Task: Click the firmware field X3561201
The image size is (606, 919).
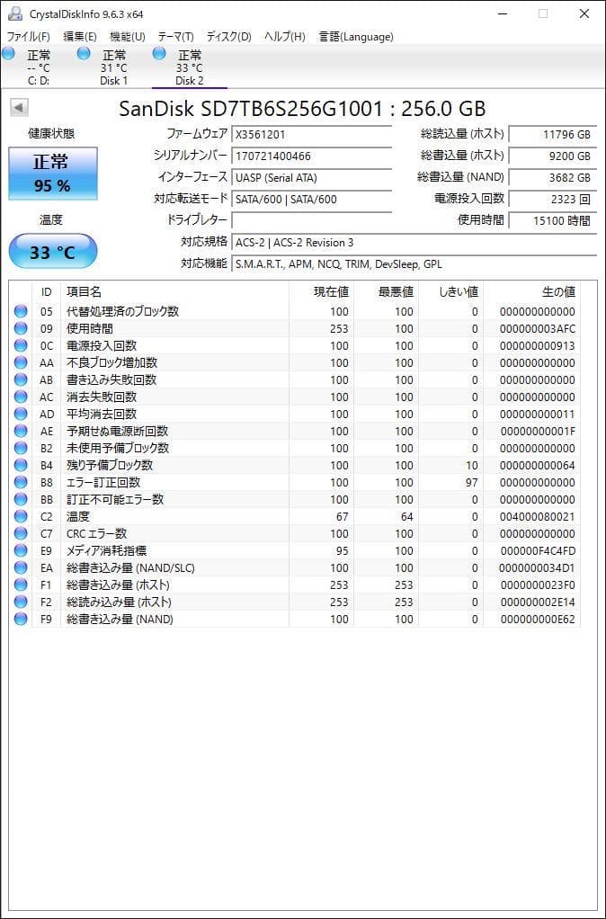Action: pos(312,134)
